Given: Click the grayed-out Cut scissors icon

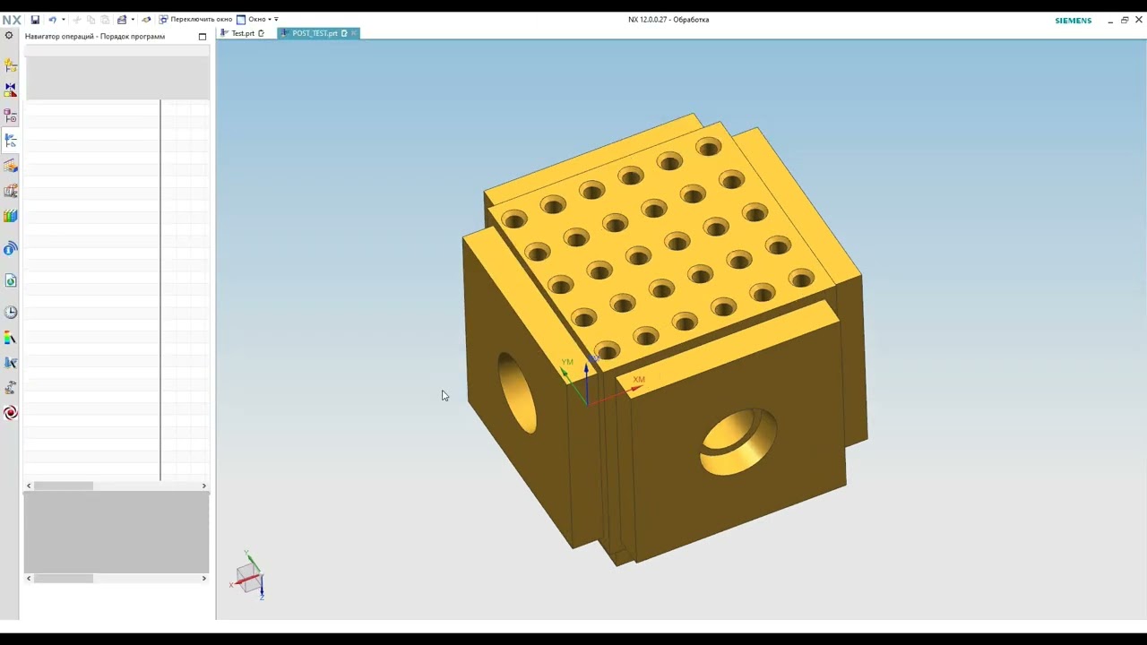Looking at the screenshot, I should (x=76, y=20).
